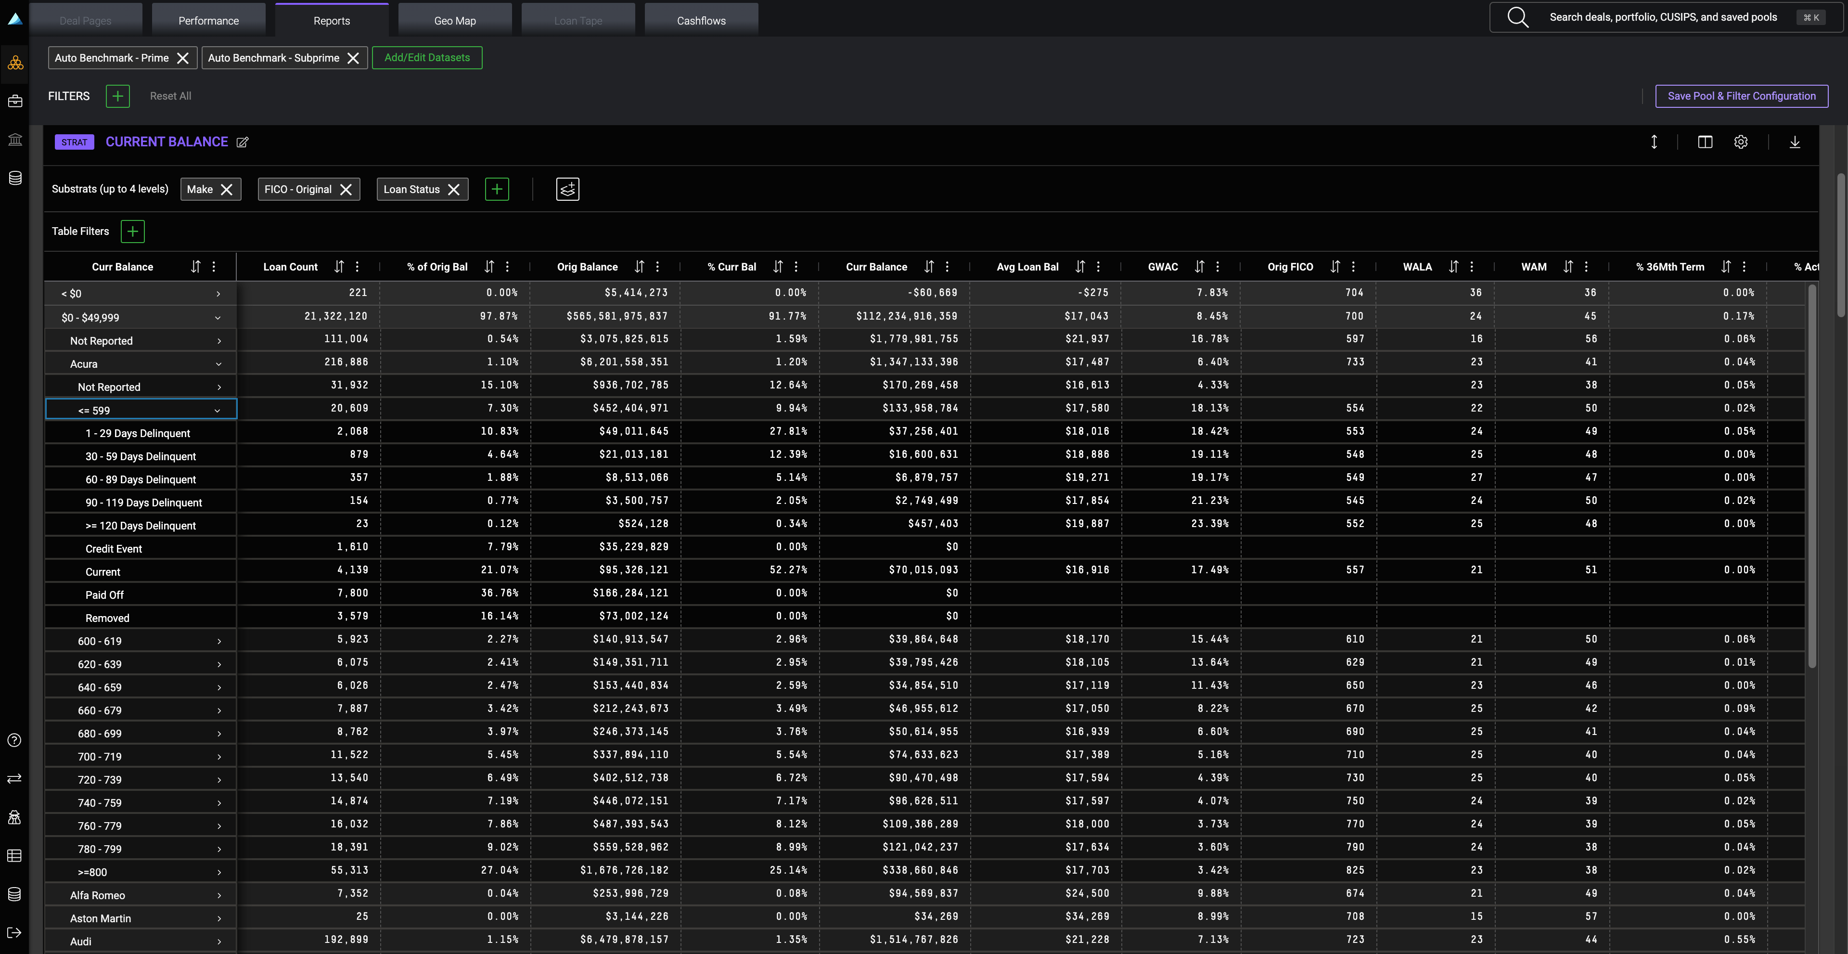This screenshot has width=1848, height=954.
Task: Remove the Auto Benchmark - Subprime dataset
Action: tap(353, 58)
